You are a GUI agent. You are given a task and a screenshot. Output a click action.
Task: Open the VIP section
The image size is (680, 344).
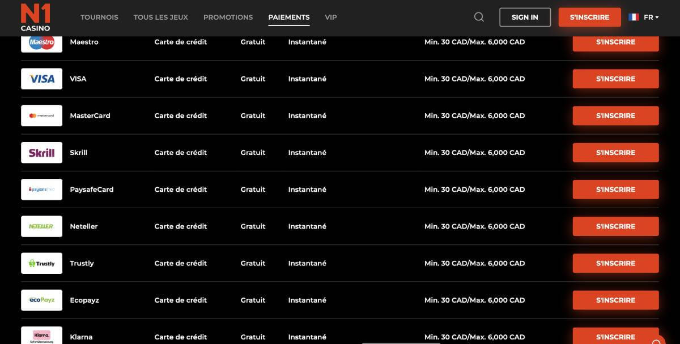pyautogui.click(x=331, y=18)
